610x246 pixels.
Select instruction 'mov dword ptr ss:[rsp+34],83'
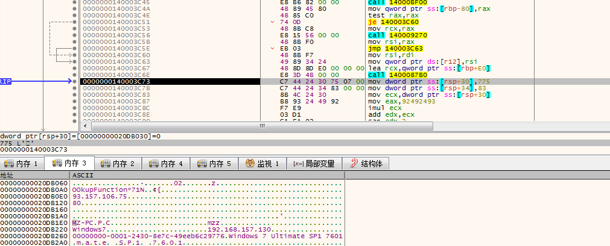(x=427, y=88)
